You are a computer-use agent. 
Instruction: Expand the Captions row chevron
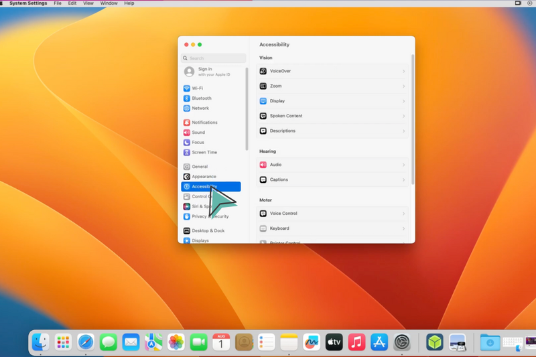[x=404, y=180]
